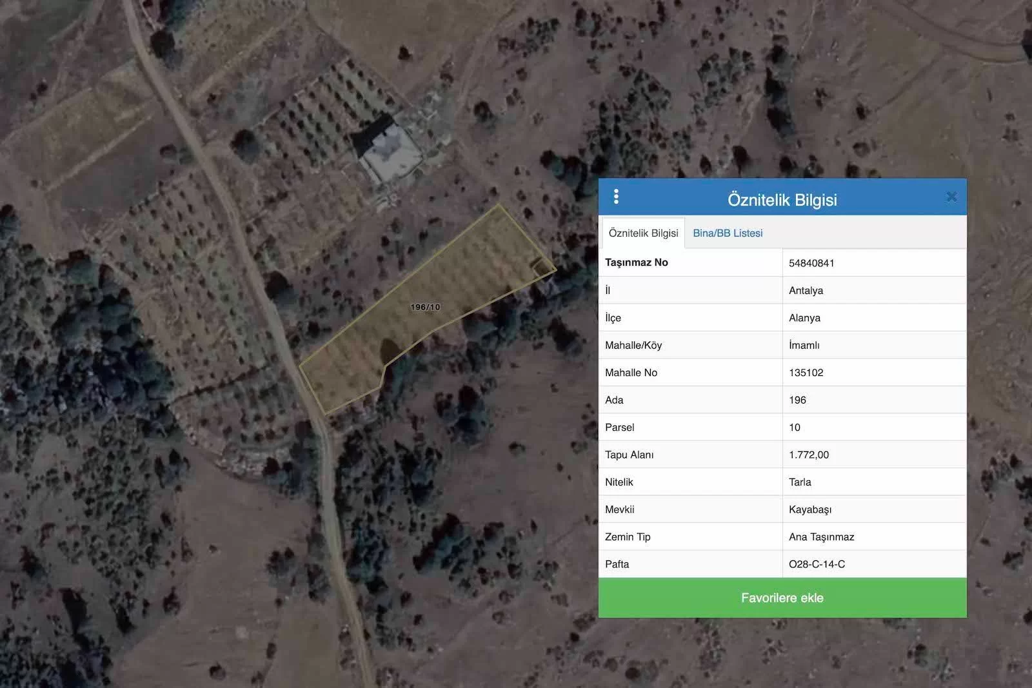The height and width of the screenshot is (688, 1032).
Task: Click the Öznitelik Bilgisi panel title bar
Action: [x=782, y=199]
